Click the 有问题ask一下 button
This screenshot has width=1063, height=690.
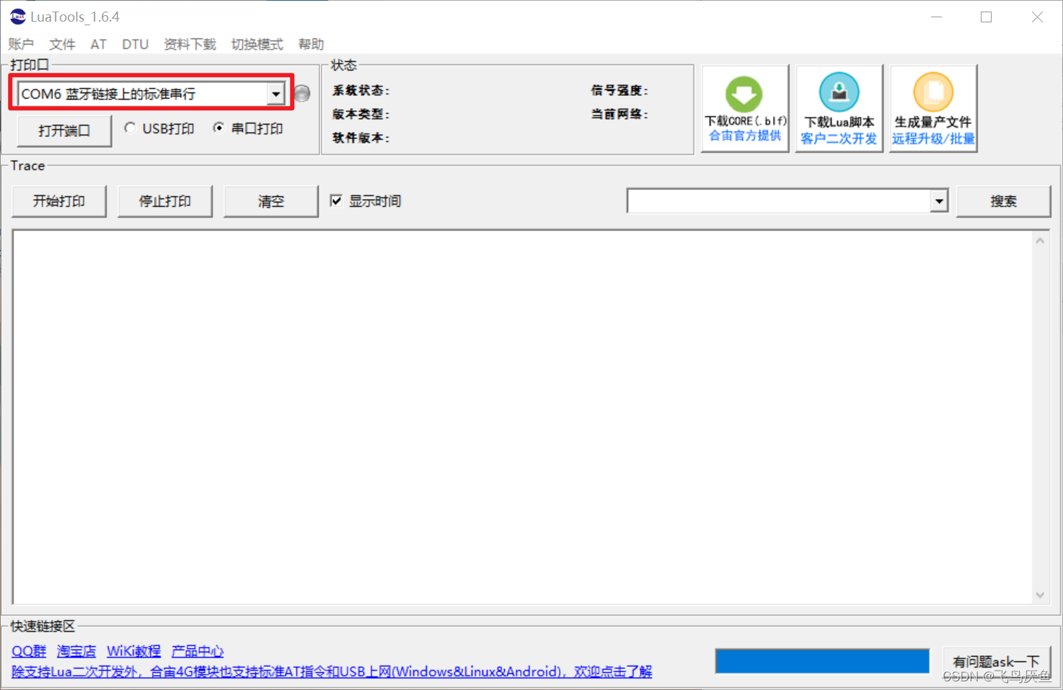point(996,661)
